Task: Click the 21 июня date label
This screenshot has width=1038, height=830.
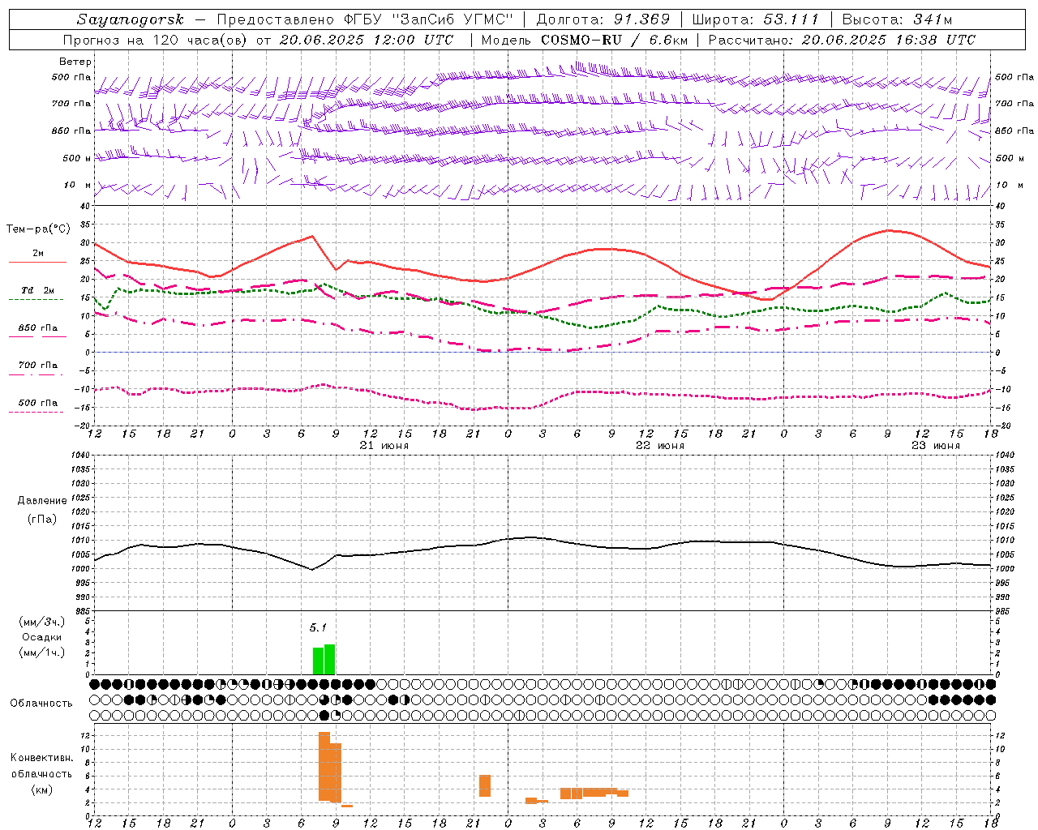Action: point(384,446)
